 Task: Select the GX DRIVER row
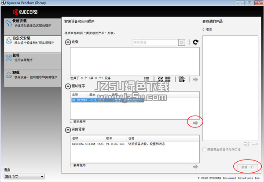point(107,100)
